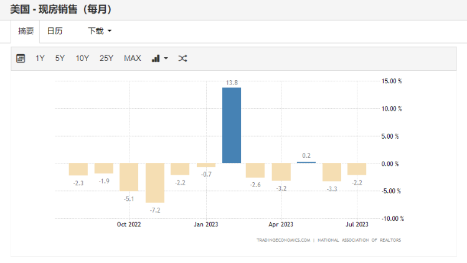Expand the 下载 dropdown menu
The image size is (467, 263).
100,31
